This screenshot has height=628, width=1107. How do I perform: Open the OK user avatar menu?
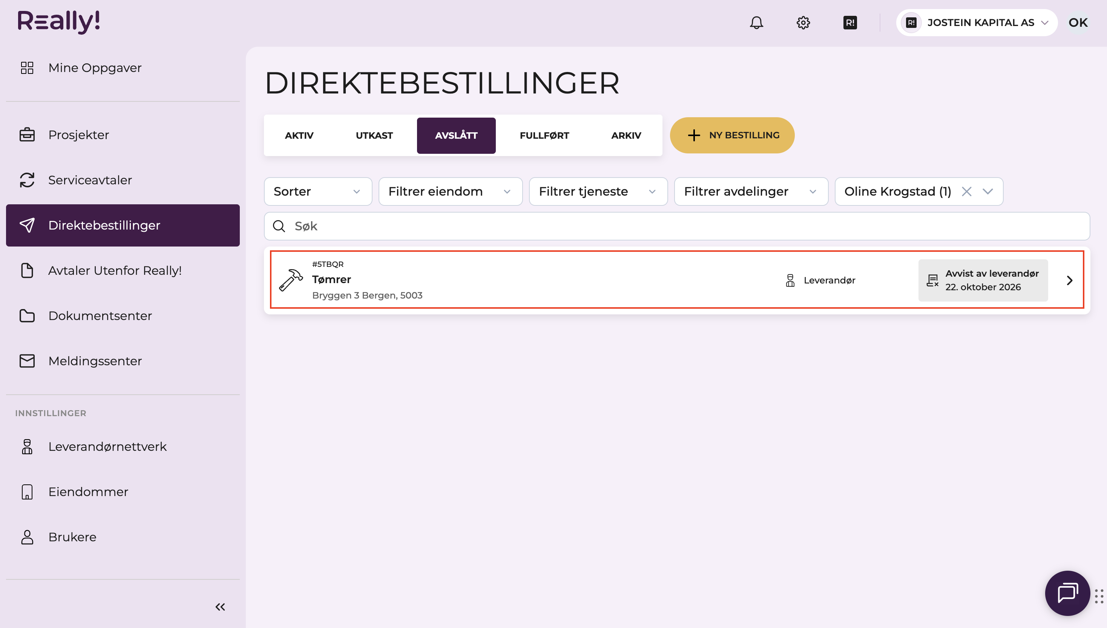click(x=1078, y=23)
